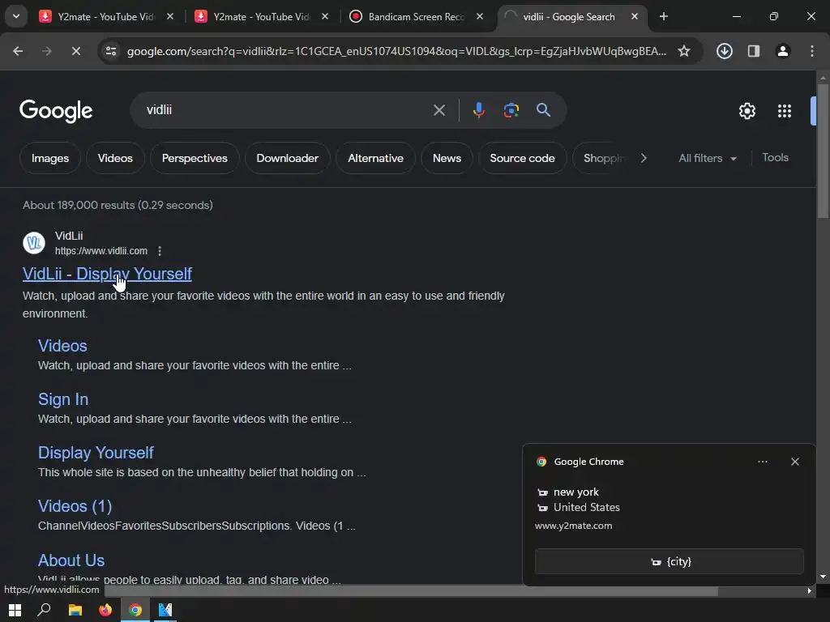This screenshot has height=622, width=830.
Task: Open the About Us sitelink
Action: pyautogui.click(x=71, y=560)
